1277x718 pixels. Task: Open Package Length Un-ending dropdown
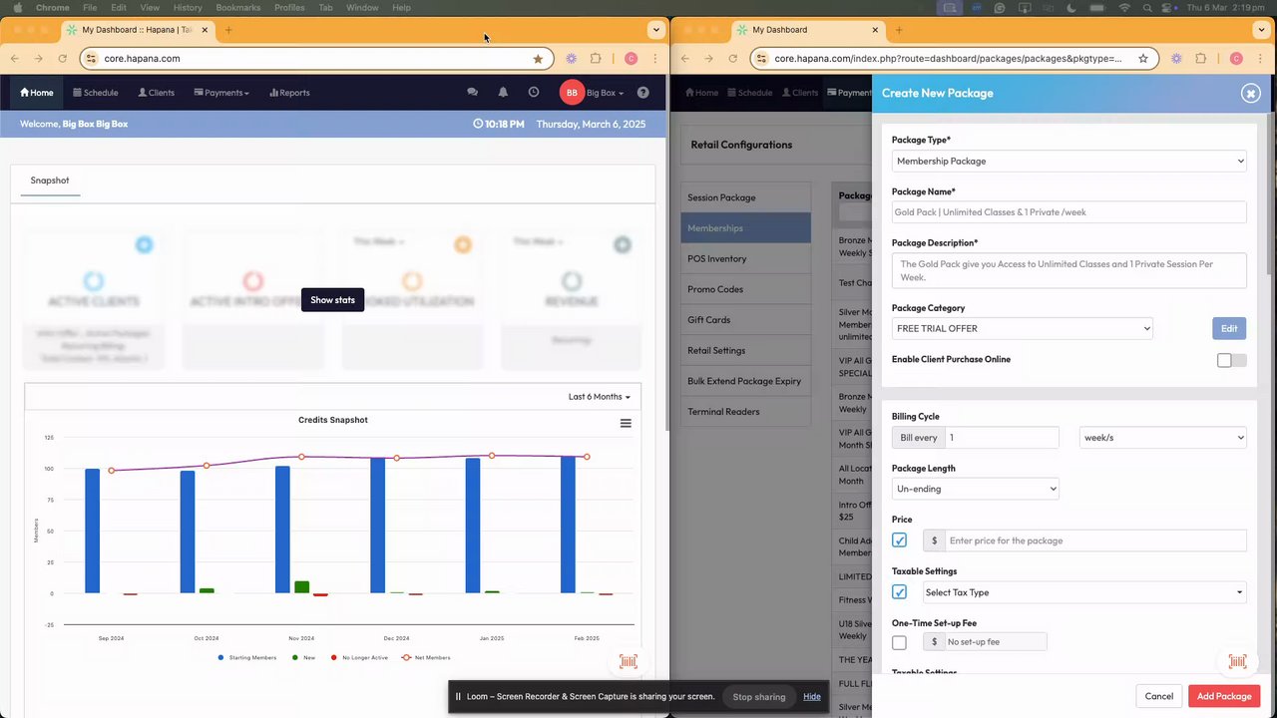click(975, 489)
